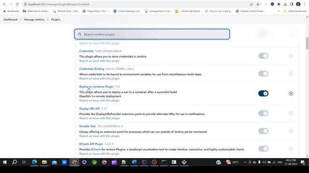Click the page vertical scrollbar thumb
Screen dimensions: 309x173
tap(307, 43)
